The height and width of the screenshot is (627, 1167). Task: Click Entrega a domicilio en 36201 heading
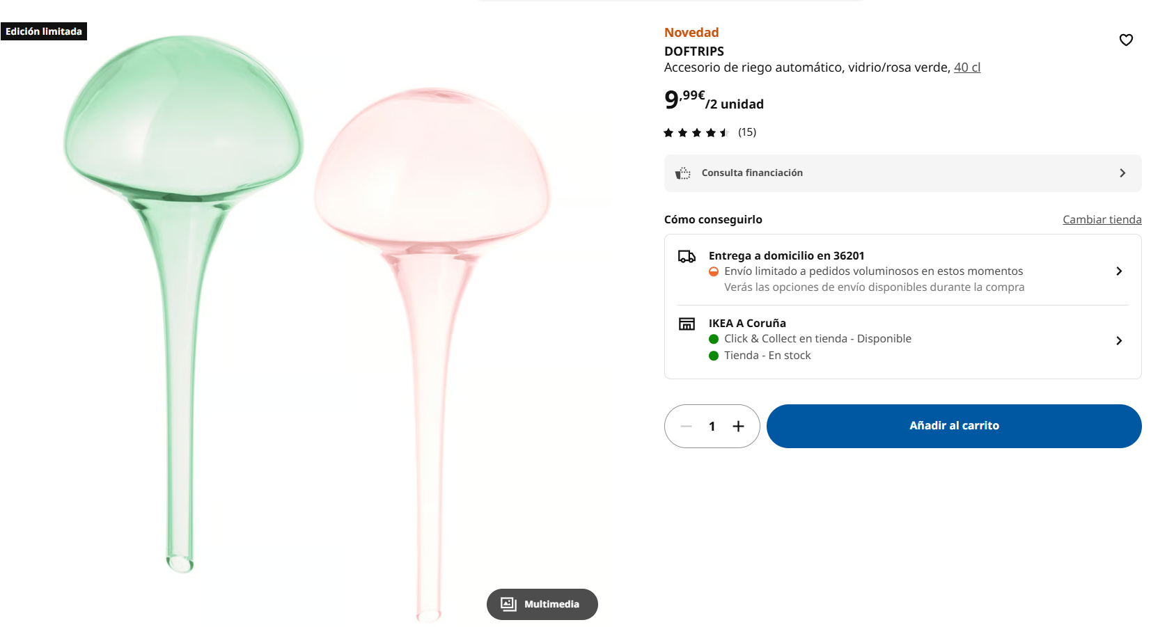786,255
